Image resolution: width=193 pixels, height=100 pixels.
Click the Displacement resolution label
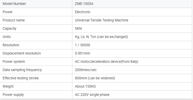(x=22, y=53)
